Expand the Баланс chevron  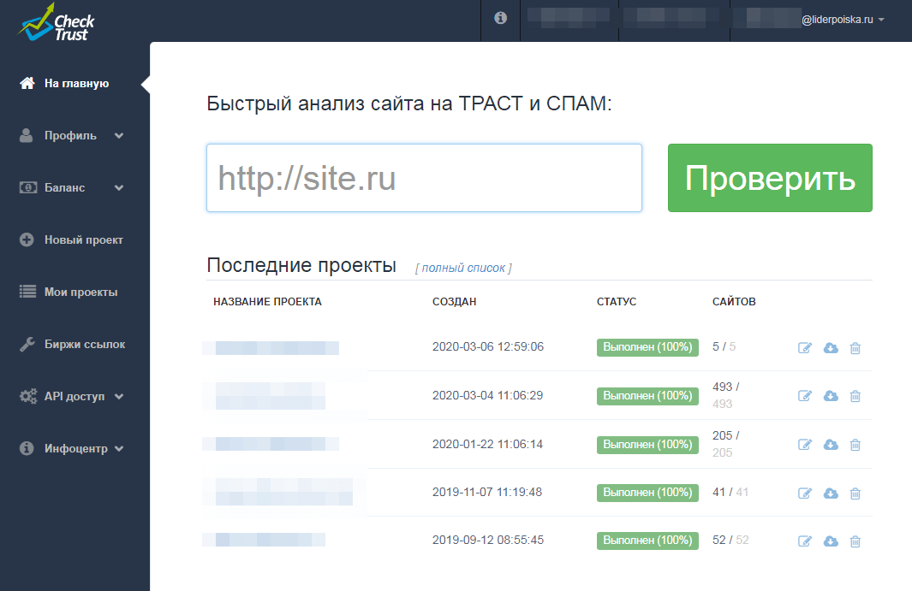pos(119,187)
